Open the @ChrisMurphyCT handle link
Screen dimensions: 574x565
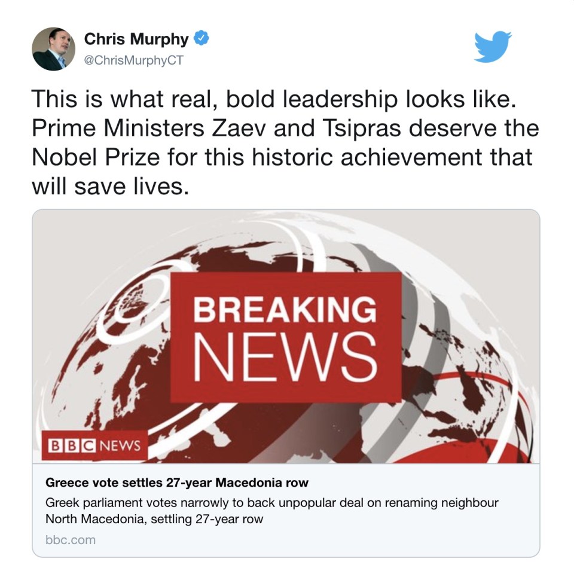coord(133,60)
